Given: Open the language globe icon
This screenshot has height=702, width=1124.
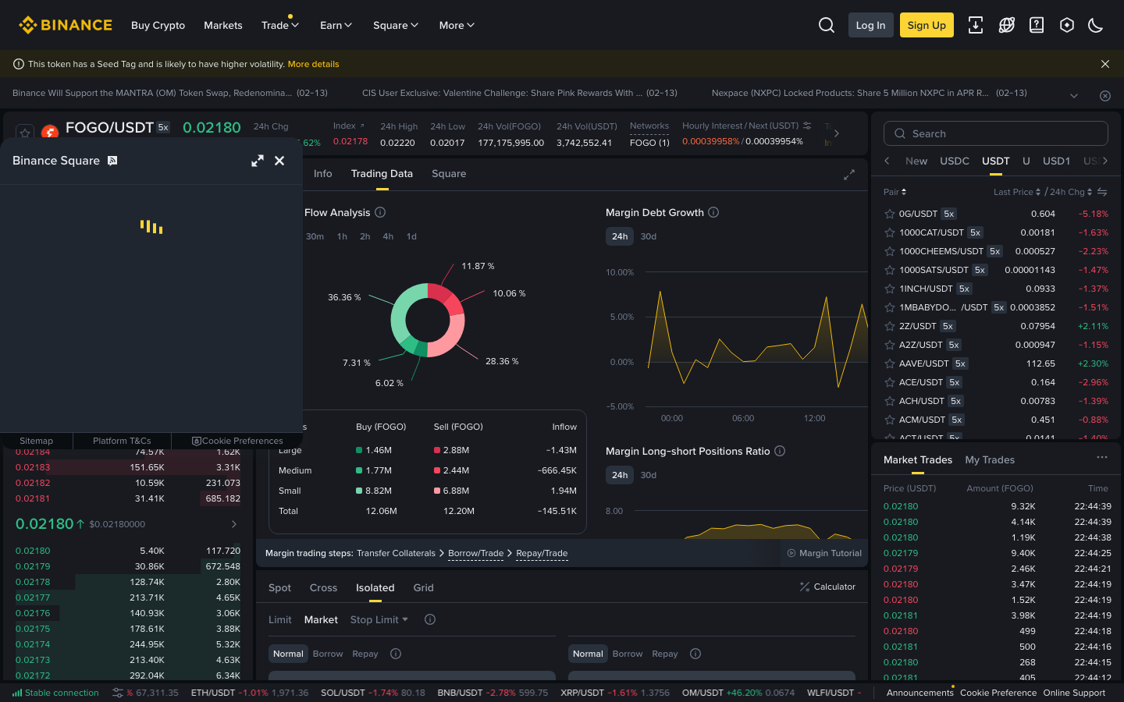Looking at the screenshot, I should coord(1006,25).
